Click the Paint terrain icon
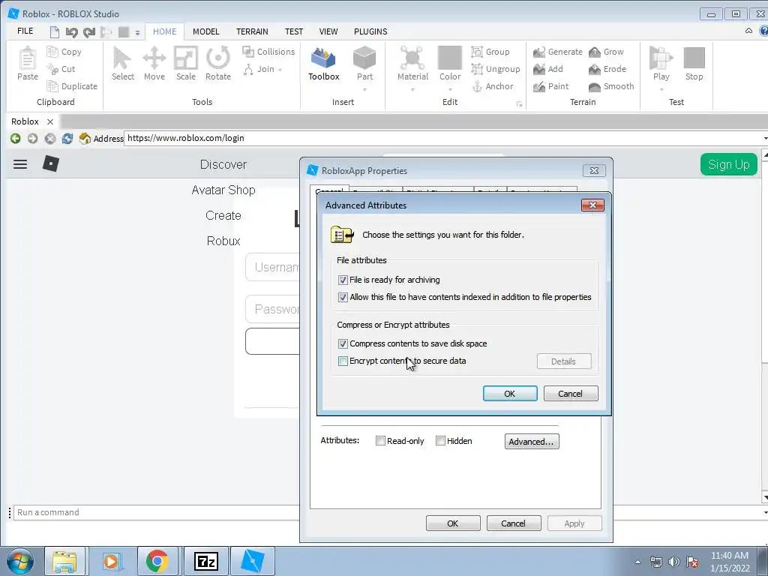The width and height of the screenshot is (768, 576). click(539, 87)
